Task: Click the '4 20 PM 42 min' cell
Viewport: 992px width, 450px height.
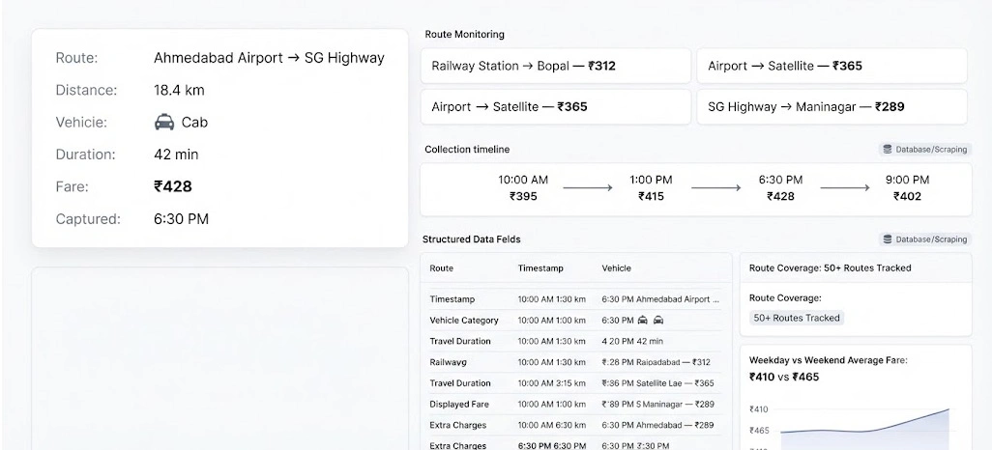Action: coord(632,341)
